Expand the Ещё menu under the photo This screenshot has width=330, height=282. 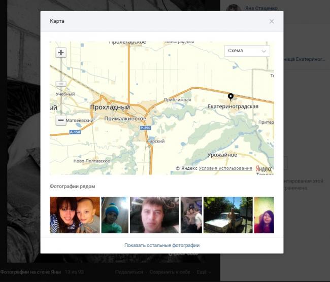[204, 272]
